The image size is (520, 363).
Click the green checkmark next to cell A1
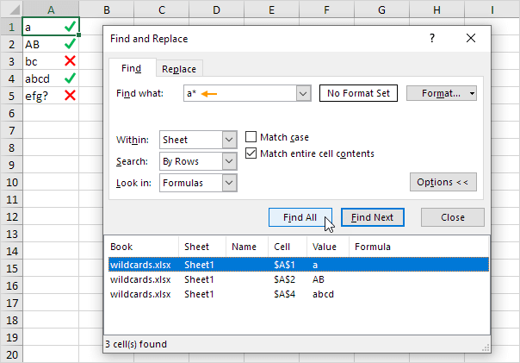[70, 27]
